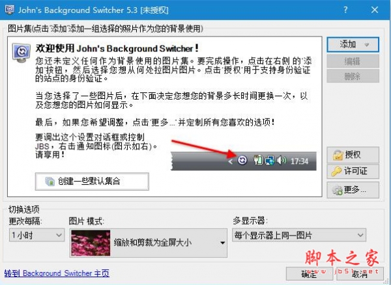Expand the 更改每隔 interval dropdown showing 1小时

(x=36, y=235)
